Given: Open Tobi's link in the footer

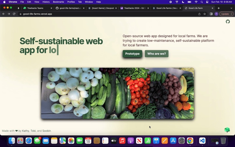Looking at the screenshot, I should (x=33, y=131).
